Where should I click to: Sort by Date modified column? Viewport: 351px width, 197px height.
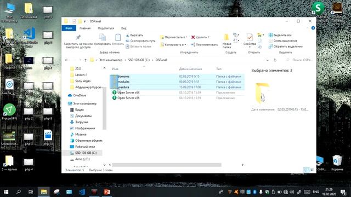tap(190, 69)
